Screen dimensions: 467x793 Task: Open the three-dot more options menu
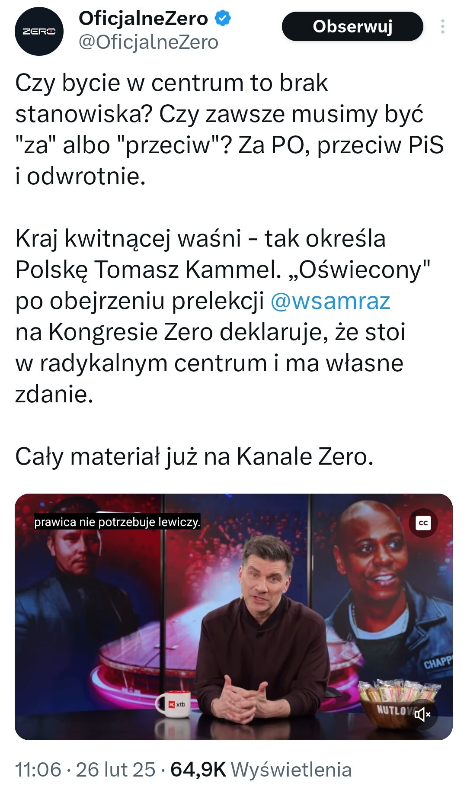[442, 26]
